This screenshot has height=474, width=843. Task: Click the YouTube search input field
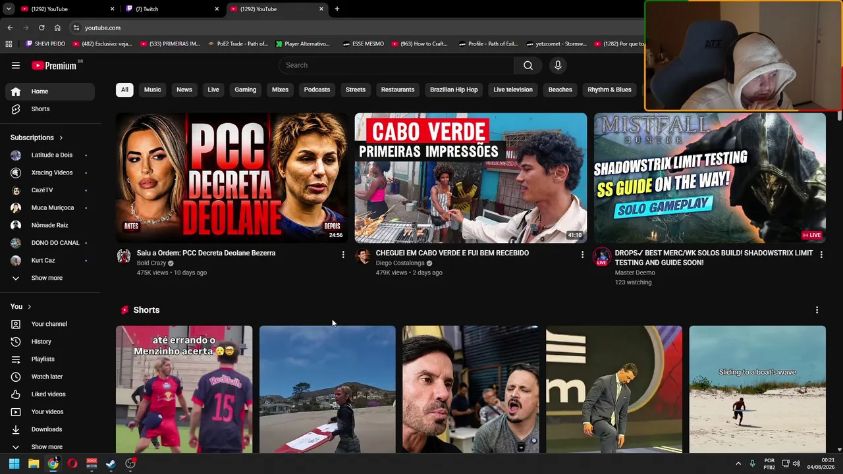396,65
